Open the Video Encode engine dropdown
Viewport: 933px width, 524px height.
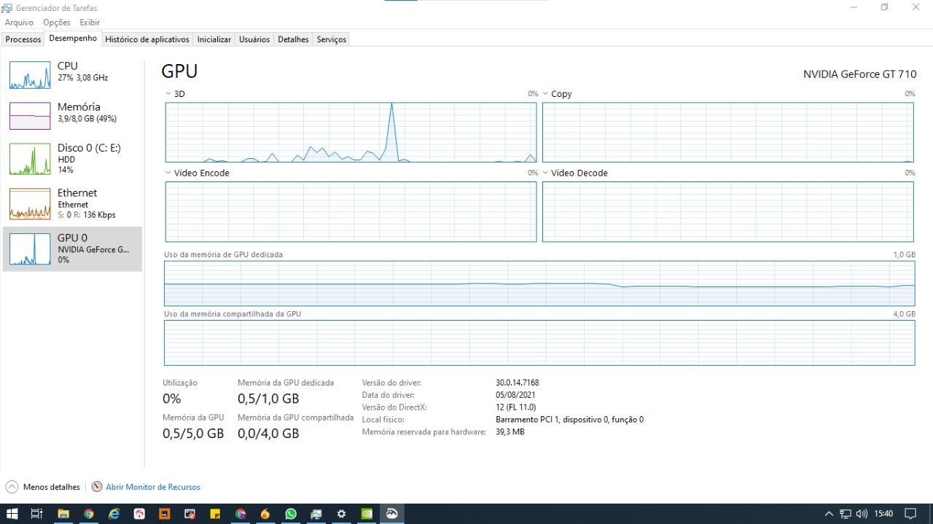(x=168, y=173)
